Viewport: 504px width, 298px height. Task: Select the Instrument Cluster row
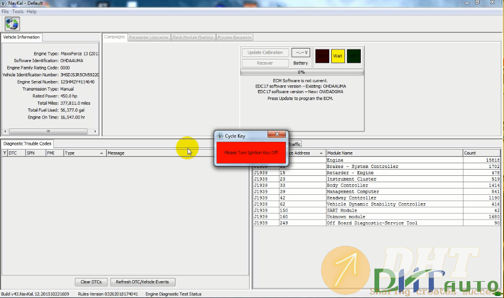pos(377,179)
